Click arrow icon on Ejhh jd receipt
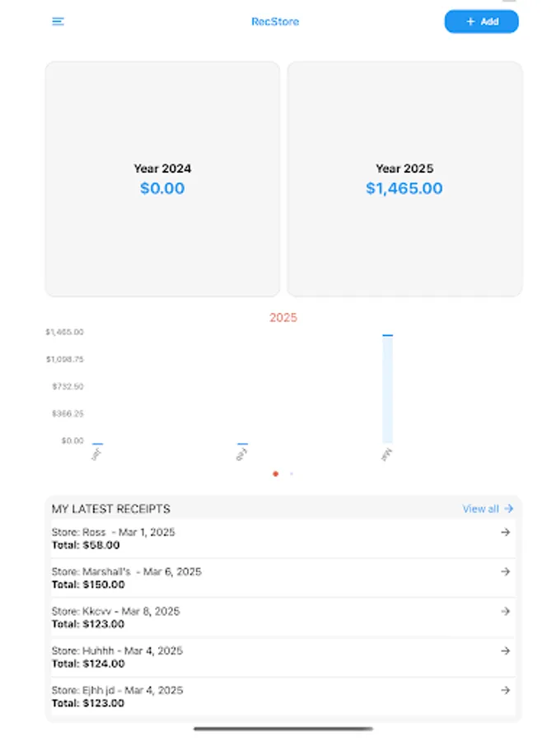Screen dimensions: 556x741 (506, 691)
